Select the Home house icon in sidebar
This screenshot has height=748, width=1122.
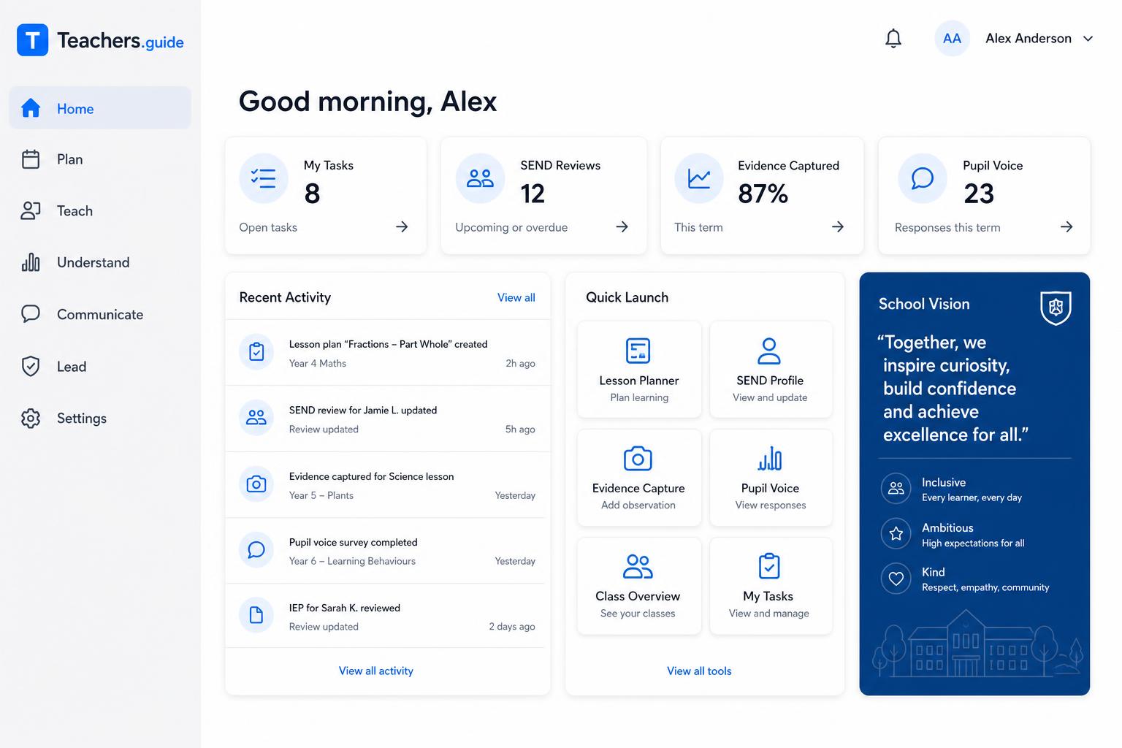pyautogui.click(x=31, y=108)
